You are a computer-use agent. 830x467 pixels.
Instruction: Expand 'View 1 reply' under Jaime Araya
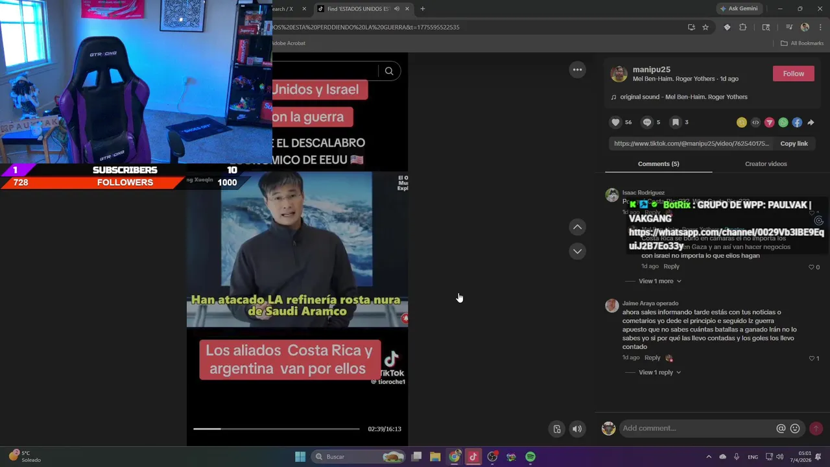[x=660, y=372]
